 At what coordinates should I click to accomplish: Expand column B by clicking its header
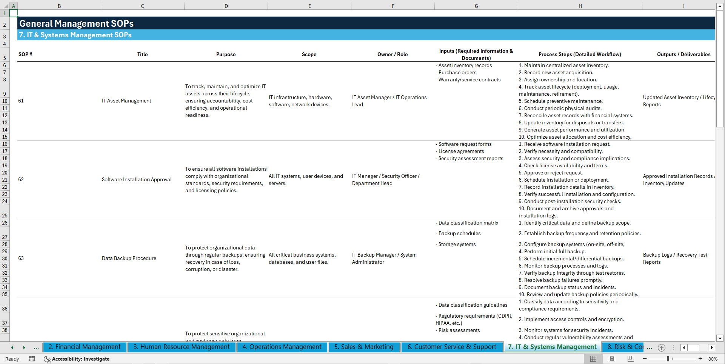click(59, 6)
